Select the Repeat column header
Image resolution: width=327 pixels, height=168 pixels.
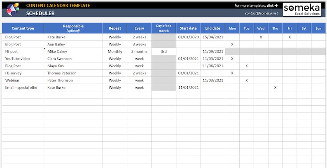(x=115, y=28)
